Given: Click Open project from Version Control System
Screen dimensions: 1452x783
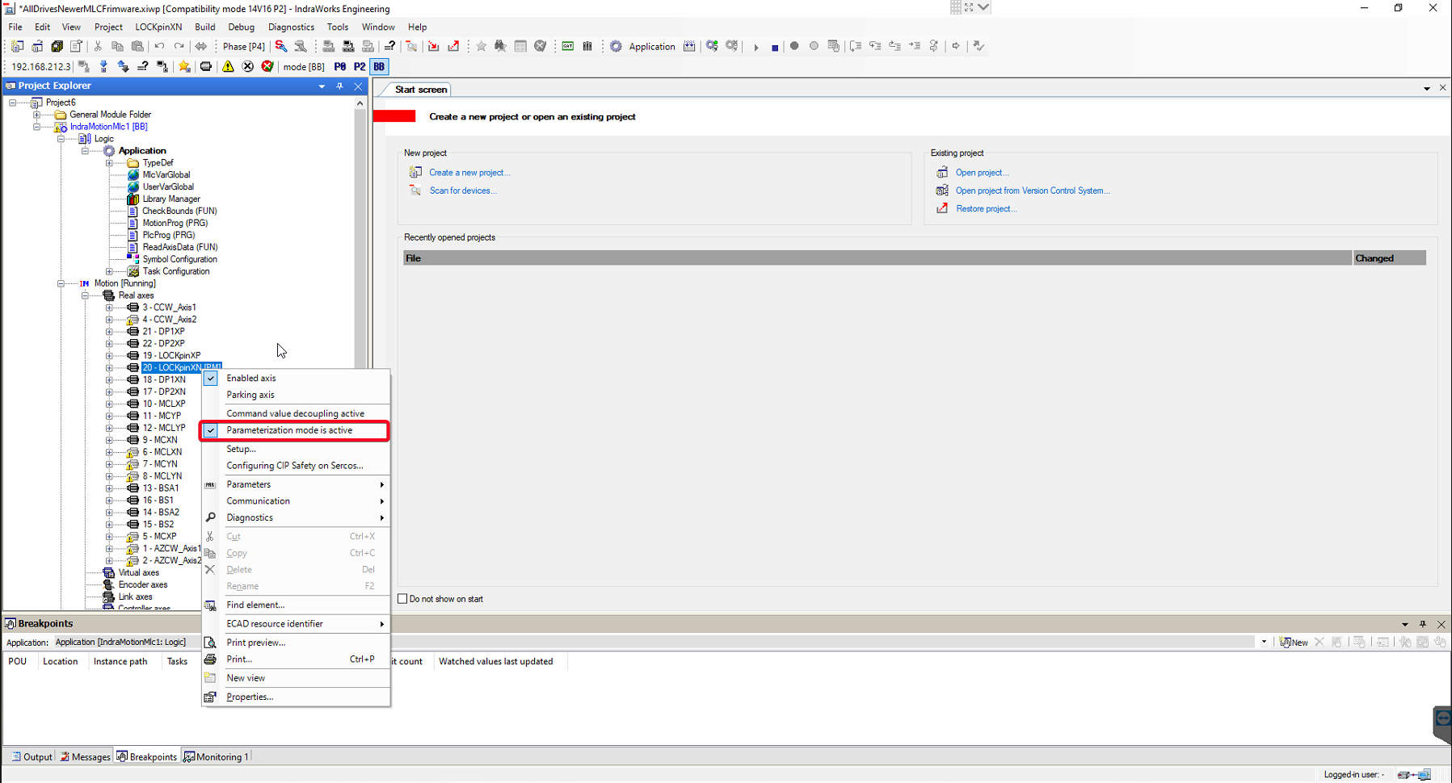Looking at the screenshot, I should tap(1033, 191).
